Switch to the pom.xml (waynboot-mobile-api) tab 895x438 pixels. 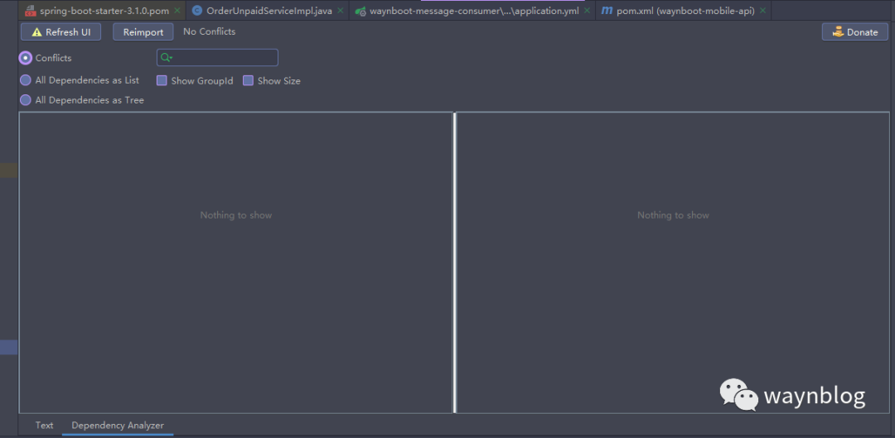pyautogui.click(x=685, y=10)
